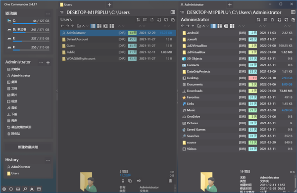Click the new favorites group button in sidebar

pyautogui.click(x=28, y=147)
